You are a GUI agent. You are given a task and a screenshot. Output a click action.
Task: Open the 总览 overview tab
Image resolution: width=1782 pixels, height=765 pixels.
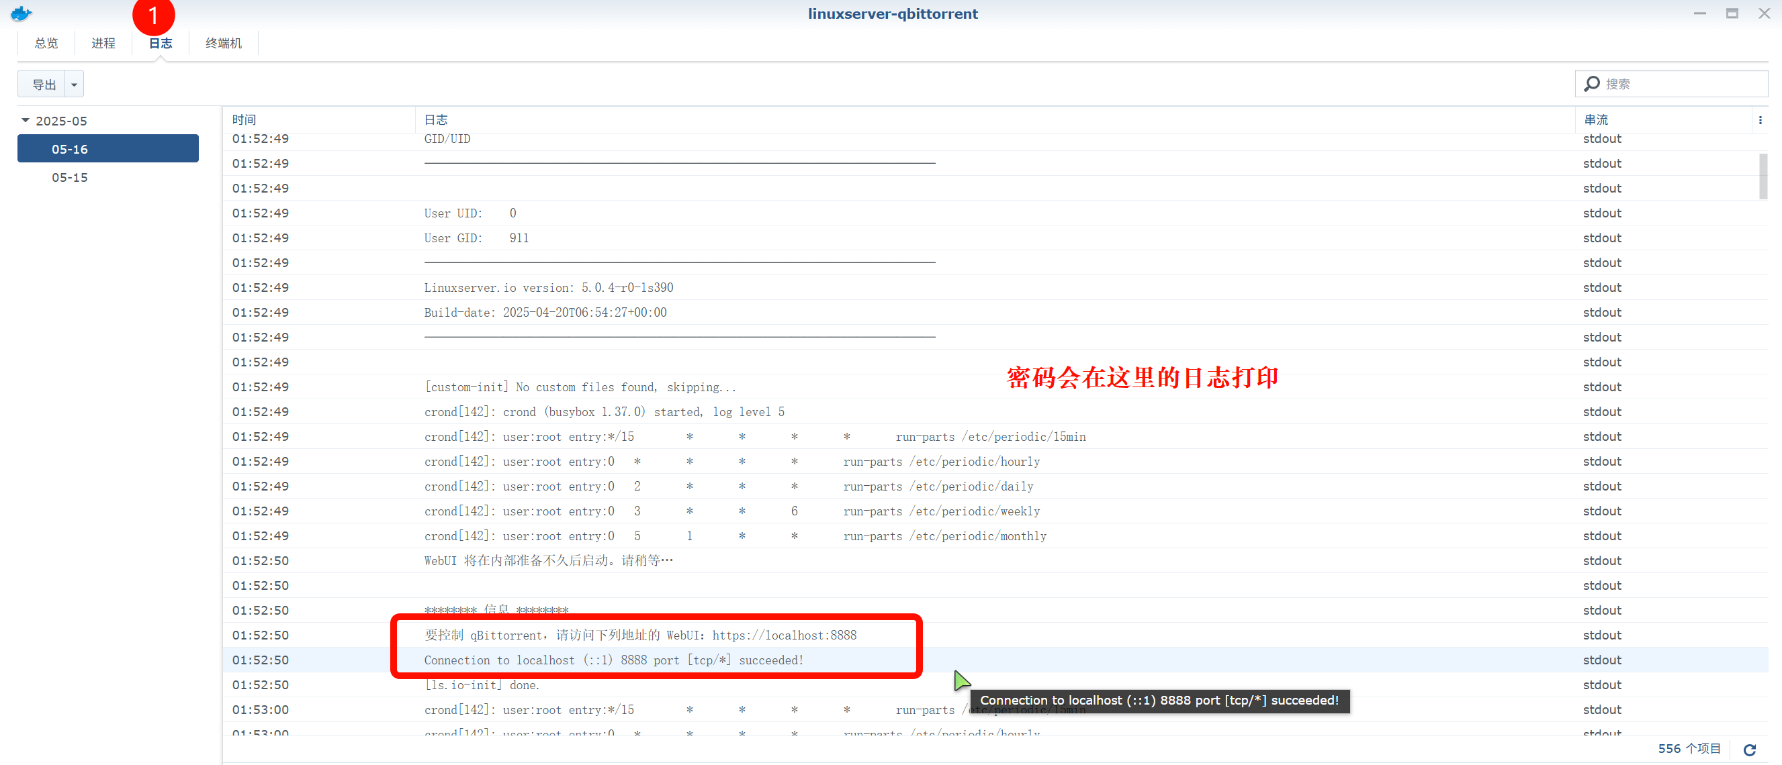[x=46, y=43]
